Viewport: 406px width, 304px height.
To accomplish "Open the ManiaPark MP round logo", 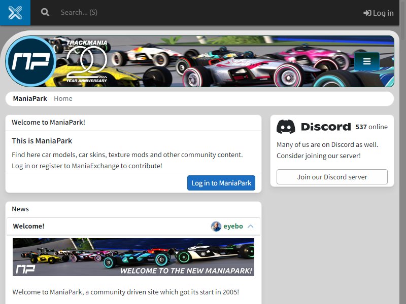I will 31,61.
